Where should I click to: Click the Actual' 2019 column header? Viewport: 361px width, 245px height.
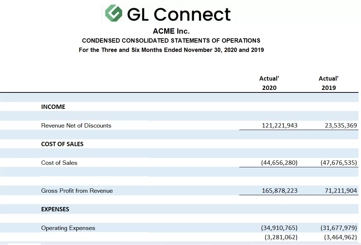328,83
